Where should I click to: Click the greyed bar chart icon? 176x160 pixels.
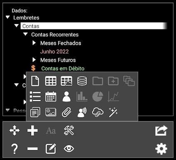[x=82, y=97]
